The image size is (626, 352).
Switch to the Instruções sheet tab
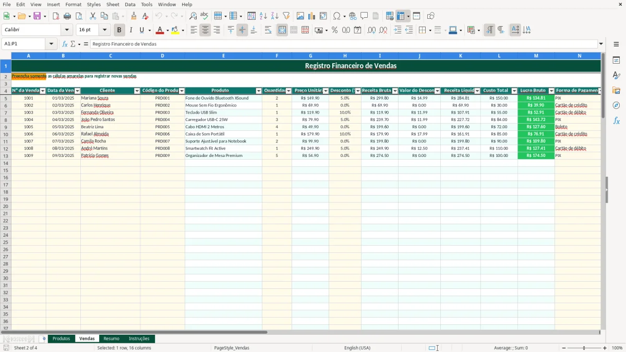(139, 339)
